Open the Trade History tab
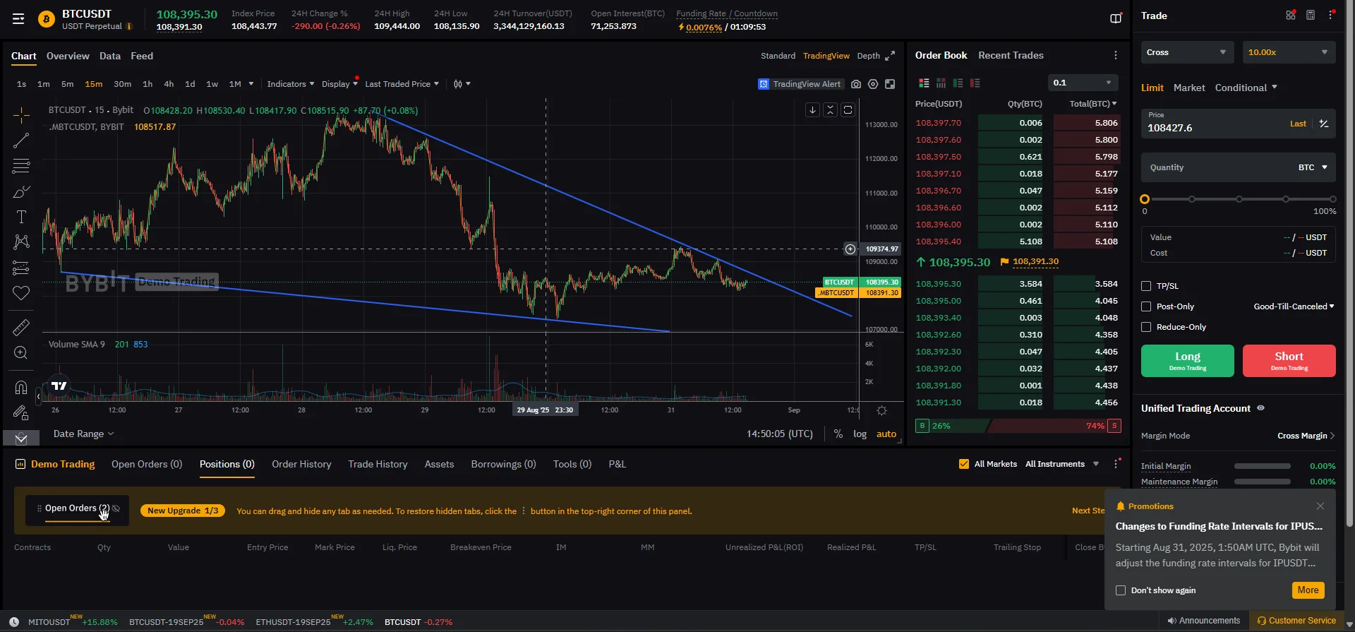 (x=378, y=464)
